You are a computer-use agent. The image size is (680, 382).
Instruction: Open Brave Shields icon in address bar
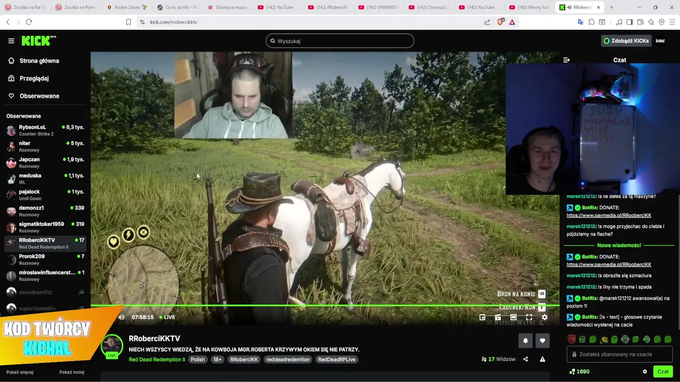click(500, 22)
